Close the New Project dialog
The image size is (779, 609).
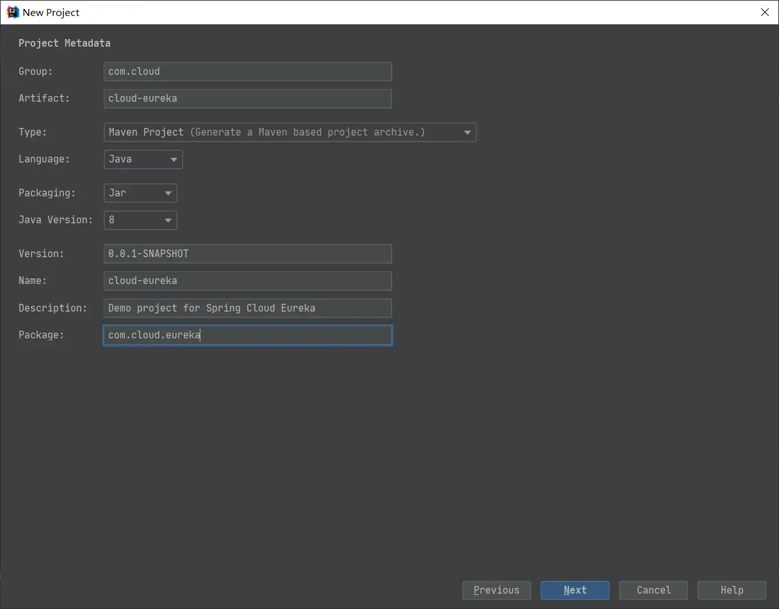(x=764, y=12)
